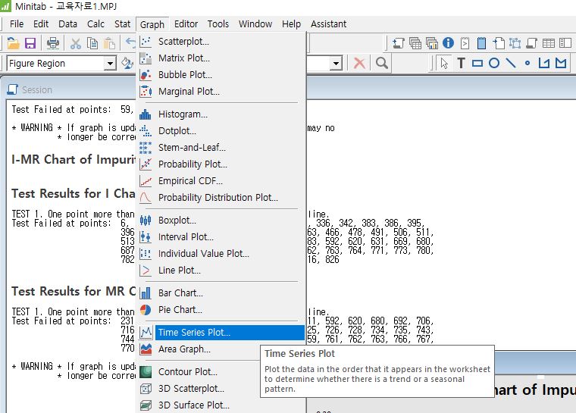Select the highlighted Time Series Plot entry
576x413 pixels.
221,333
